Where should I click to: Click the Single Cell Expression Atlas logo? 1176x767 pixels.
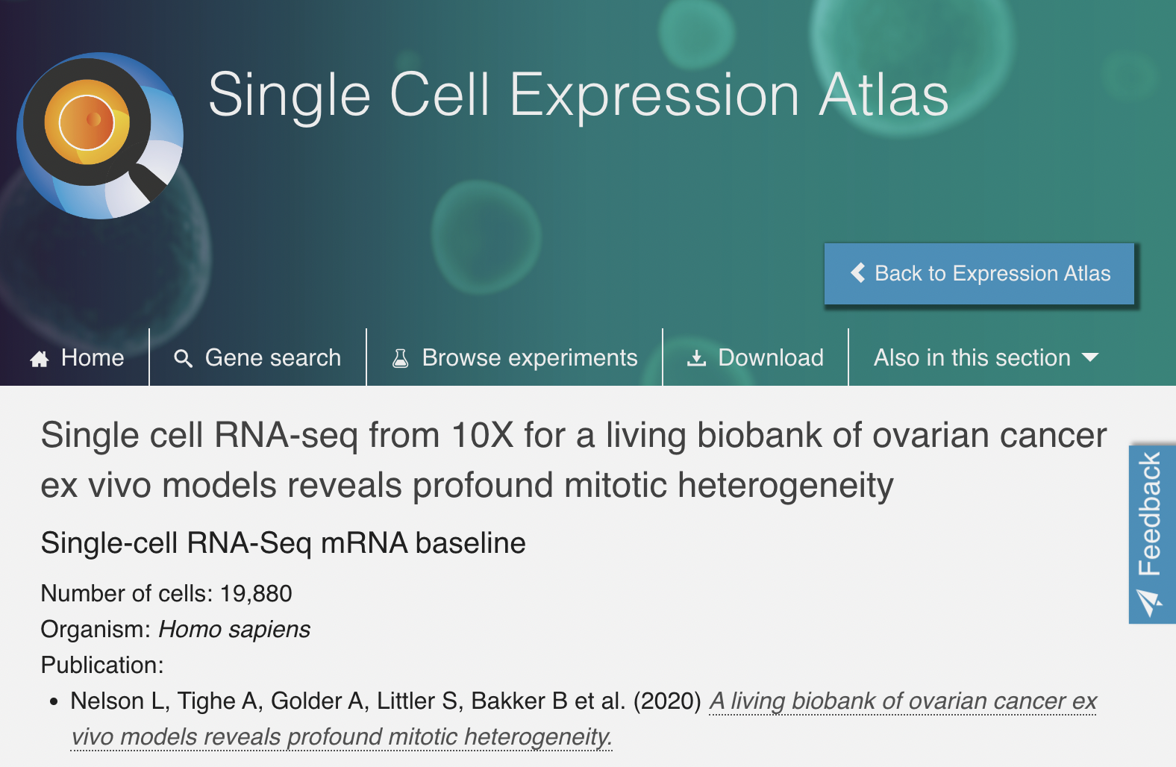click(x=100, y=135)
